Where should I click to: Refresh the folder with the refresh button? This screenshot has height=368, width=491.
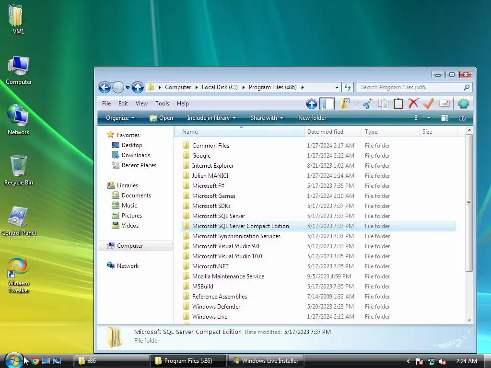348,87
